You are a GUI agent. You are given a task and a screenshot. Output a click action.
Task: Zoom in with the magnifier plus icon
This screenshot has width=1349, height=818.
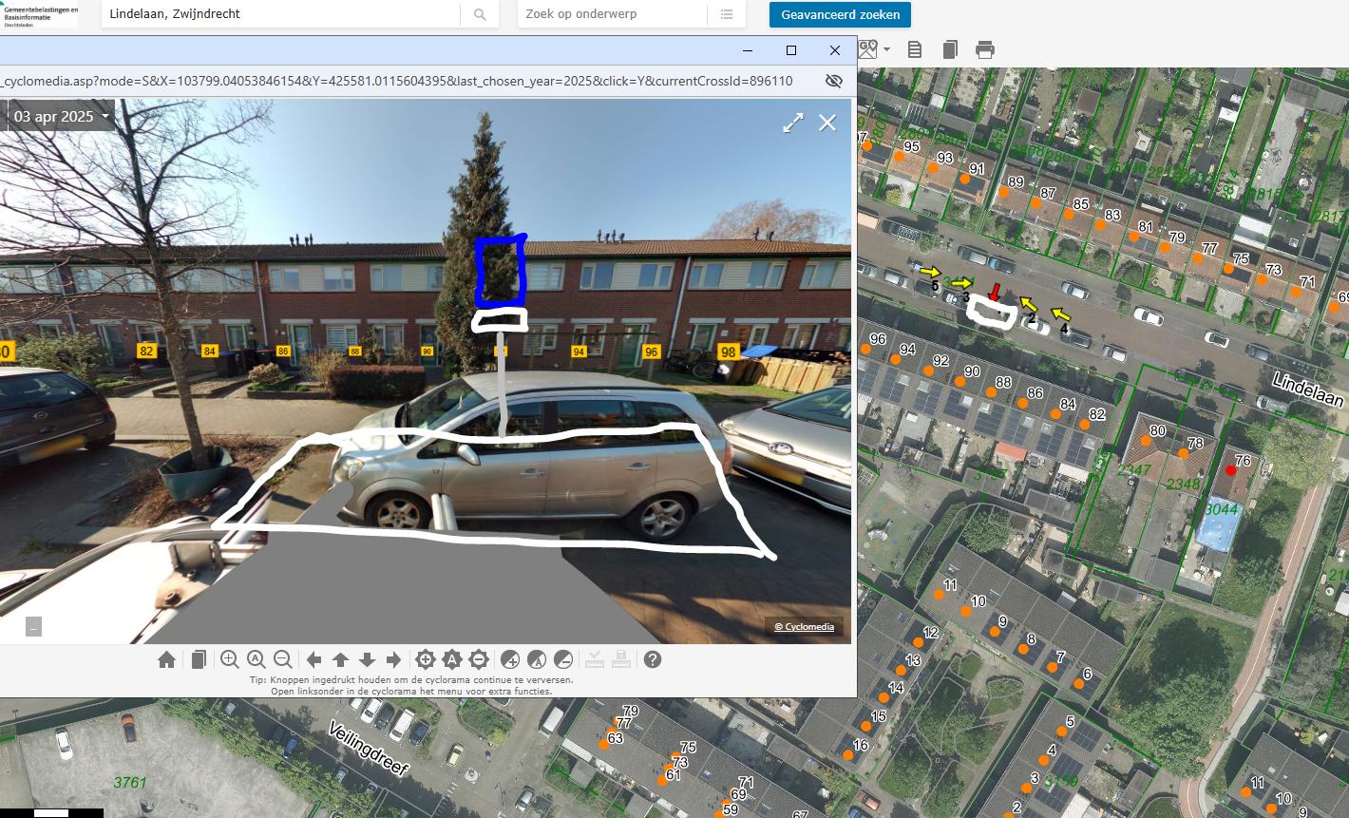pyautogui.click(x=229, y=659)
